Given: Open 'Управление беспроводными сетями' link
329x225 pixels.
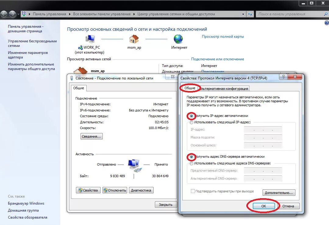Looking at the screenshot, I should click(32, 43).
